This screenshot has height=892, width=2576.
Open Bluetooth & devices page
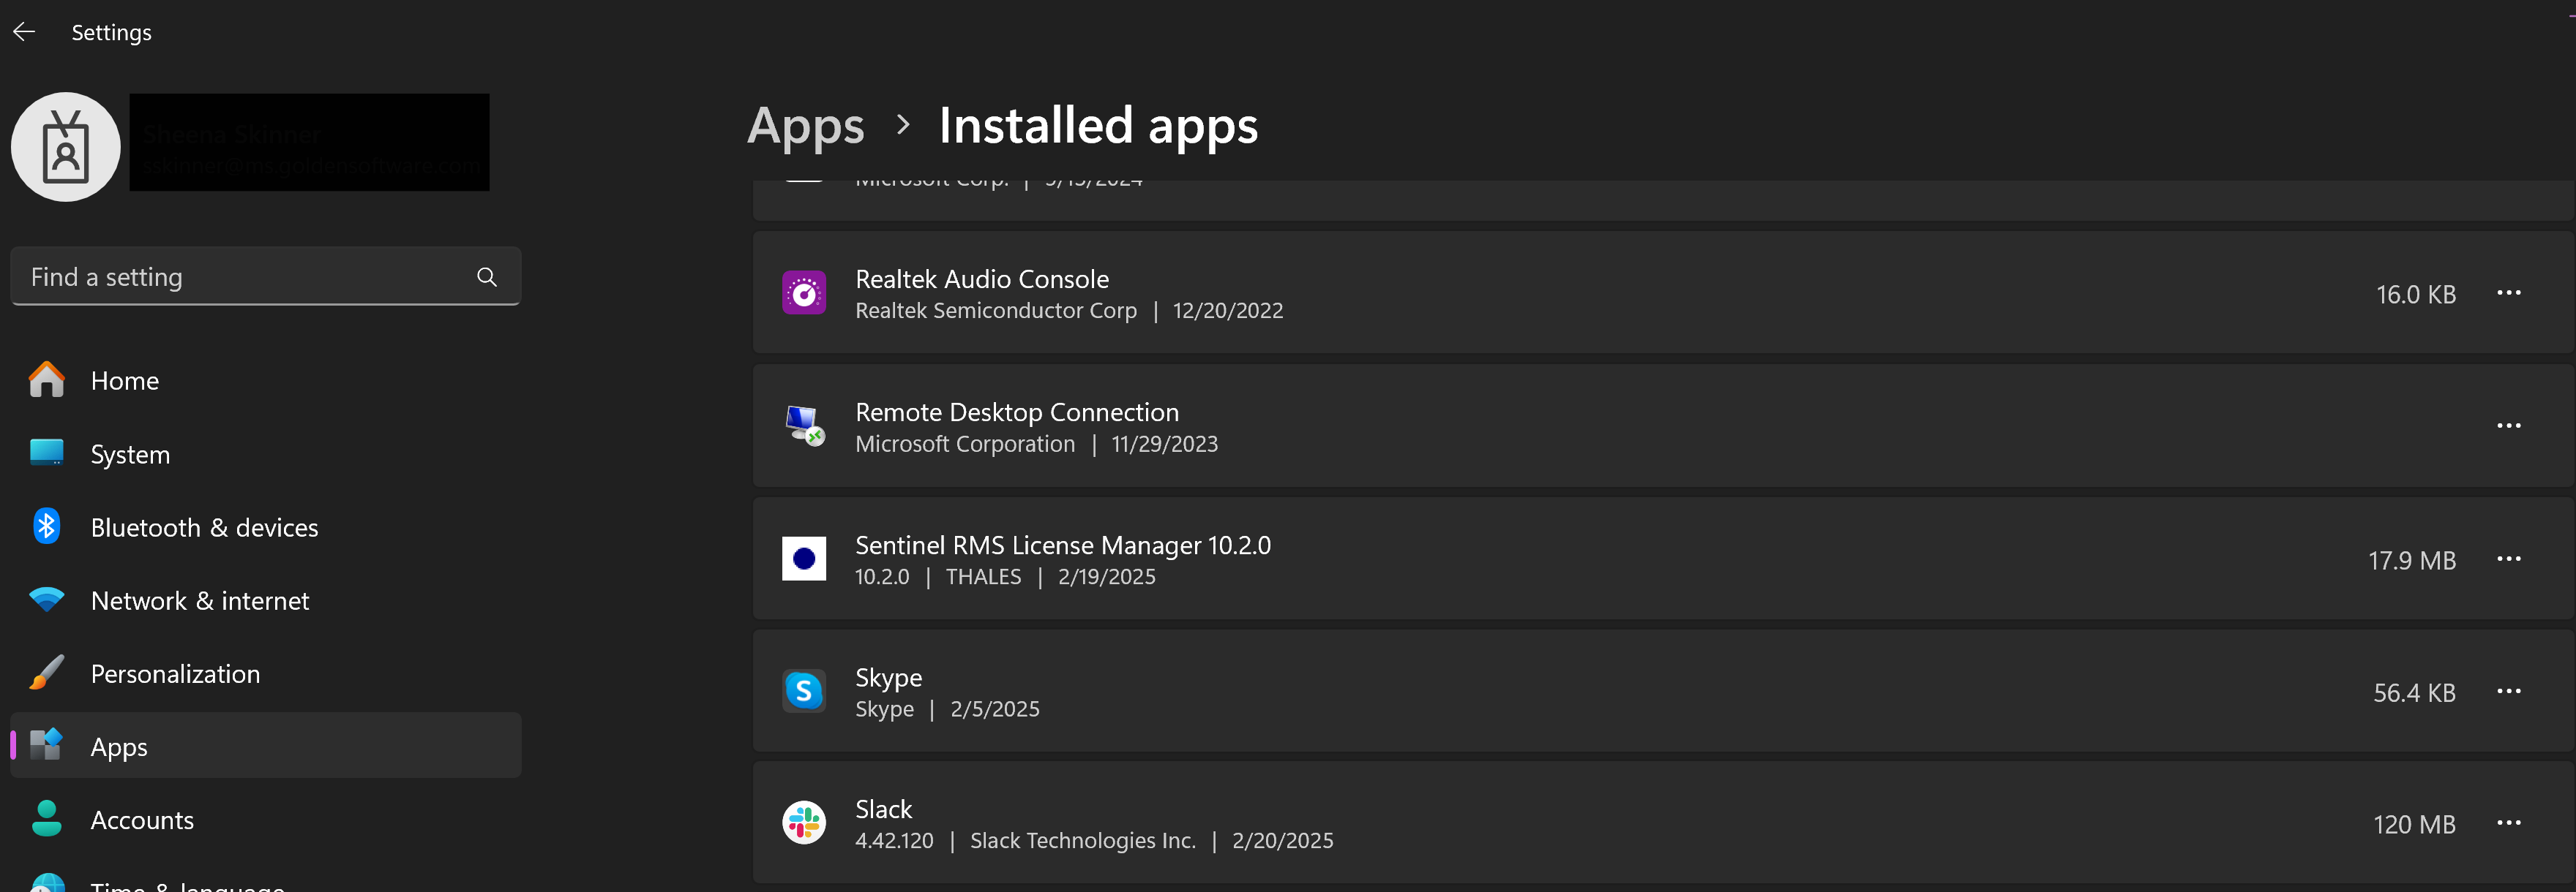tap(265, 526)
